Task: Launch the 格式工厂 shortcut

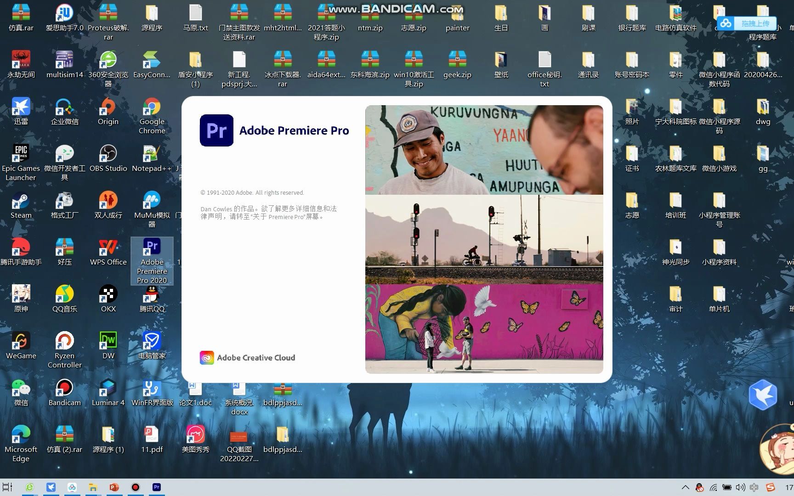Action: tap(65, 205)
